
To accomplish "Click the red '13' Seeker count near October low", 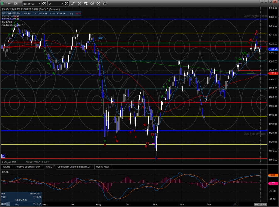I will coord(152,134).
